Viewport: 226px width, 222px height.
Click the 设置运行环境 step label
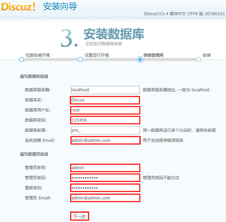tap(97, 55)
